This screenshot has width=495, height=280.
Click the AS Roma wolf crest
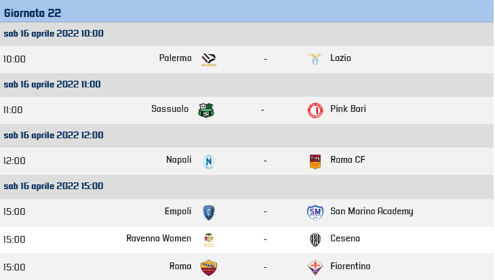pos(209,268)
